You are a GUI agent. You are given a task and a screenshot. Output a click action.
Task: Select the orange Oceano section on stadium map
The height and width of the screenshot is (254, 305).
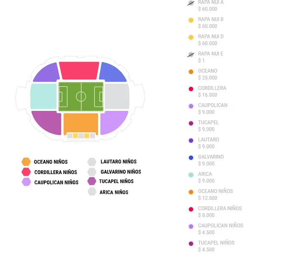tap(81, 122)
